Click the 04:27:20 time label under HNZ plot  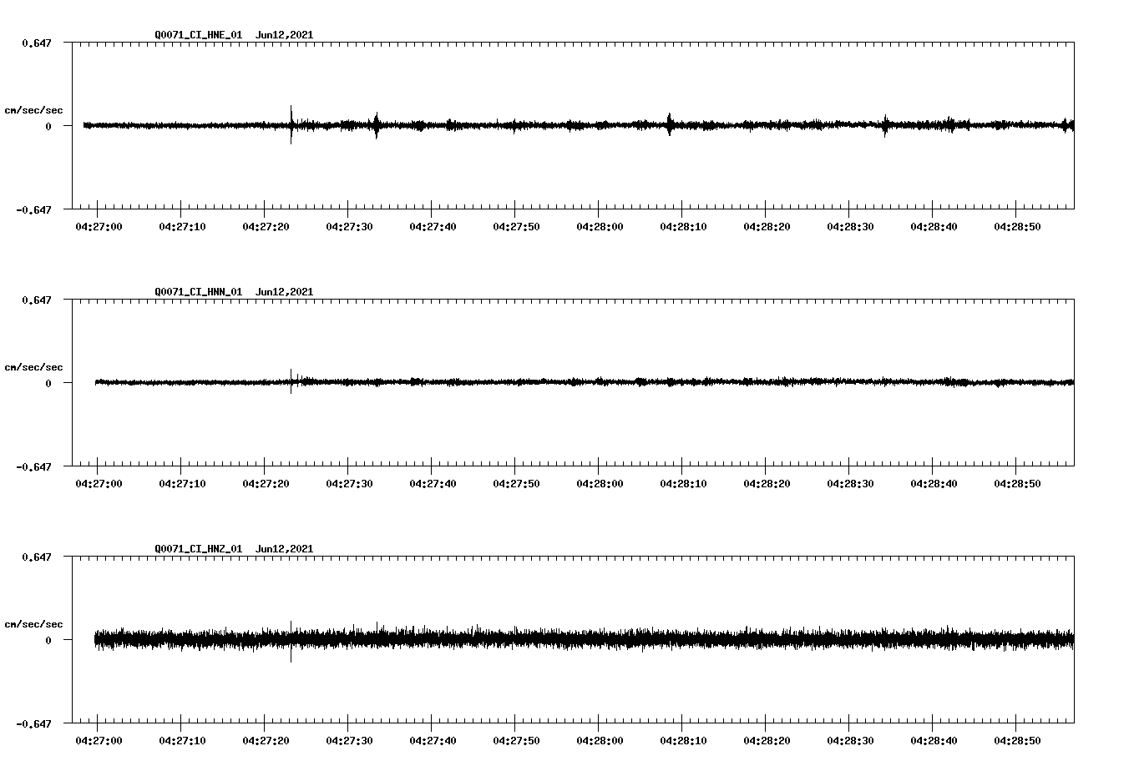[x=266, y=741]
